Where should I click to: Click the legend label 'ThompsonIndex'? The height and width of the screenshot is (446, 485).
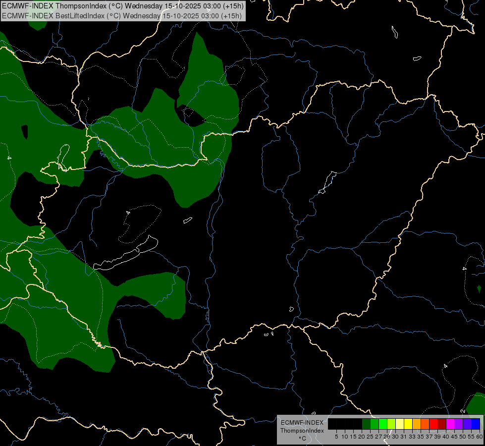(x=302, y=431)
